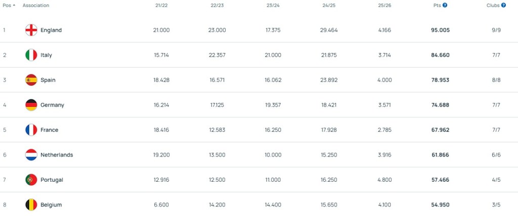518x216 pixels.
Task: Click the 21/22 season column header
Action: coord(161,5)
